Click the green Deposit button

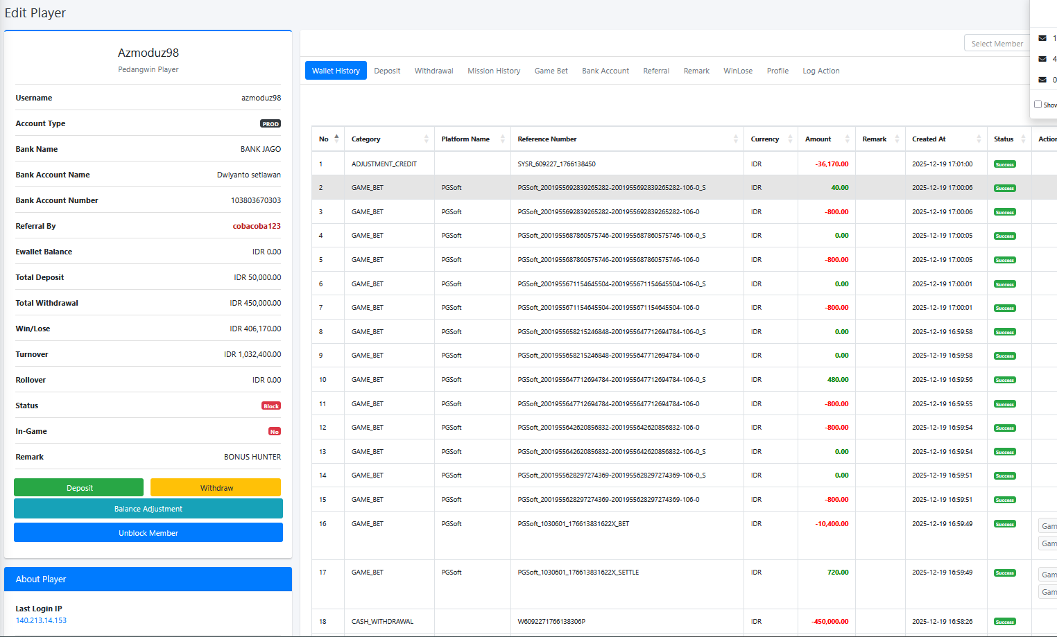(79, 488)
